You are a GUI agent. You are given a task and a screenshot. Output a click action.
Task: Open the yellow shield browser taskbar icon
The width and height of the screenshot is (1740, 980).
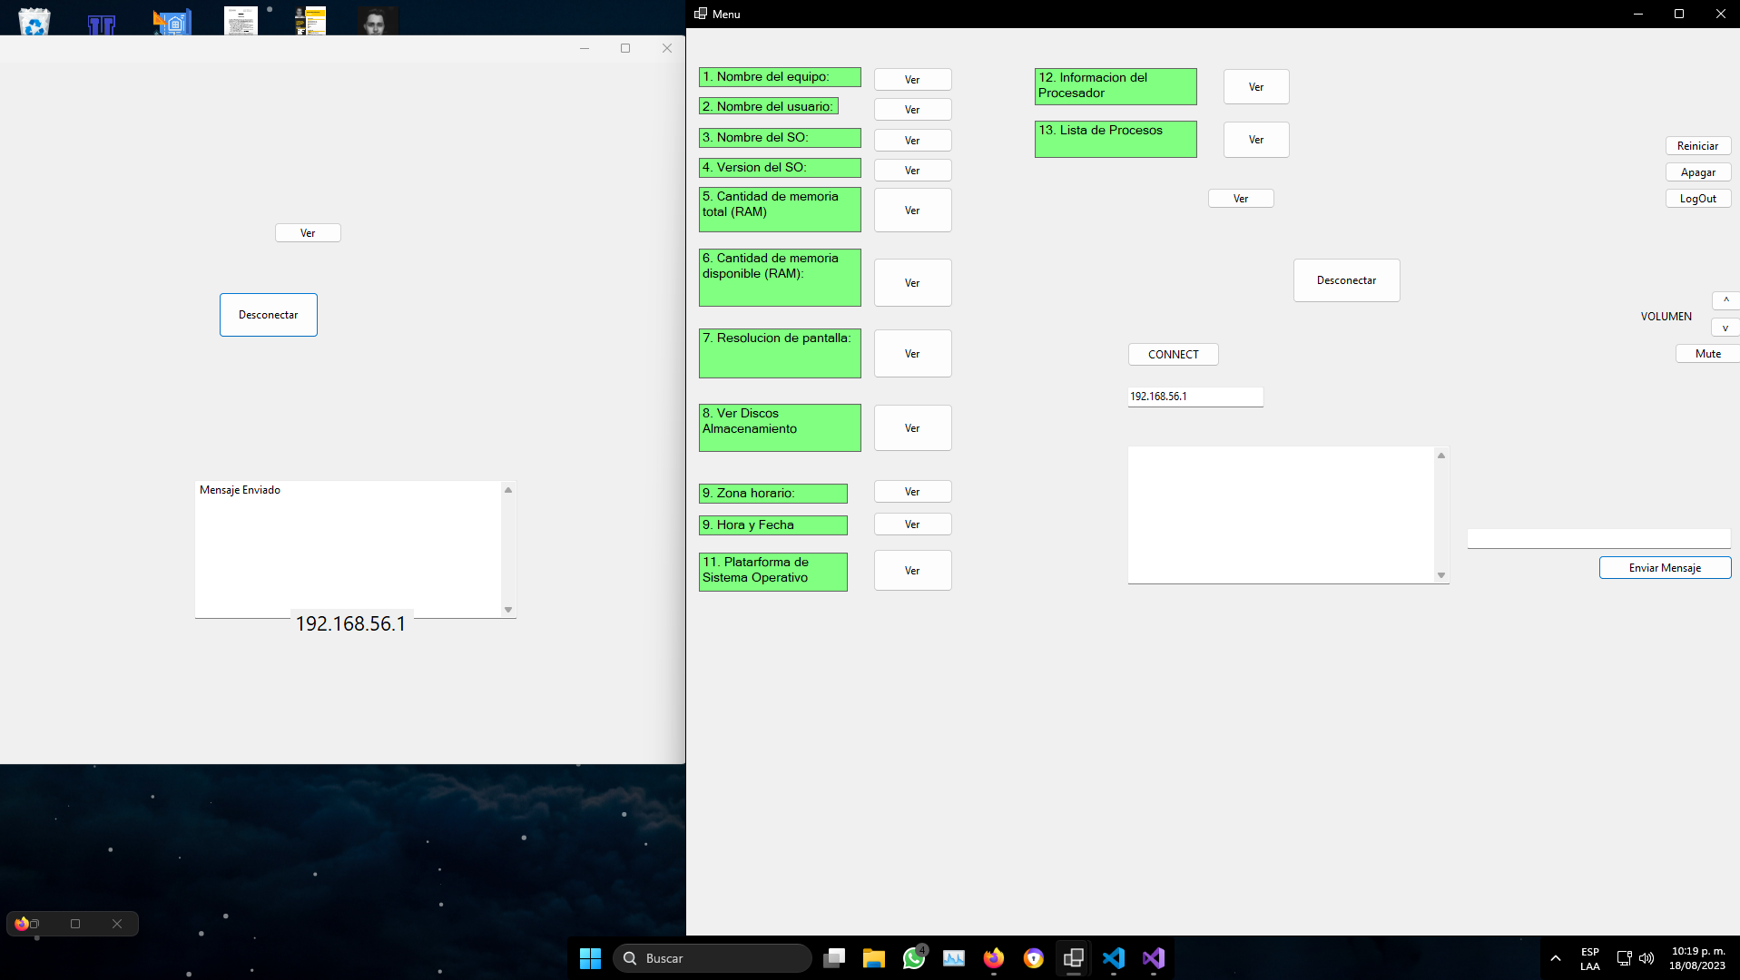coord(1034,958)
